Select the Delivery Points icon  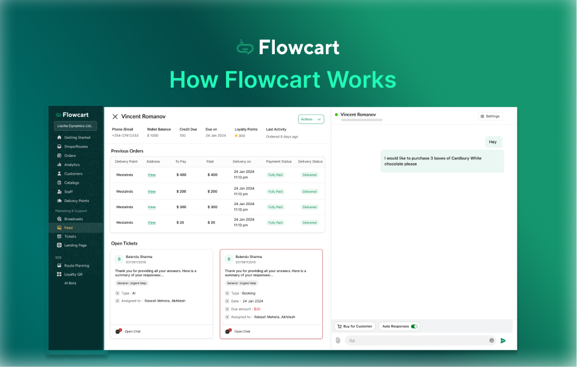point(59,200)
